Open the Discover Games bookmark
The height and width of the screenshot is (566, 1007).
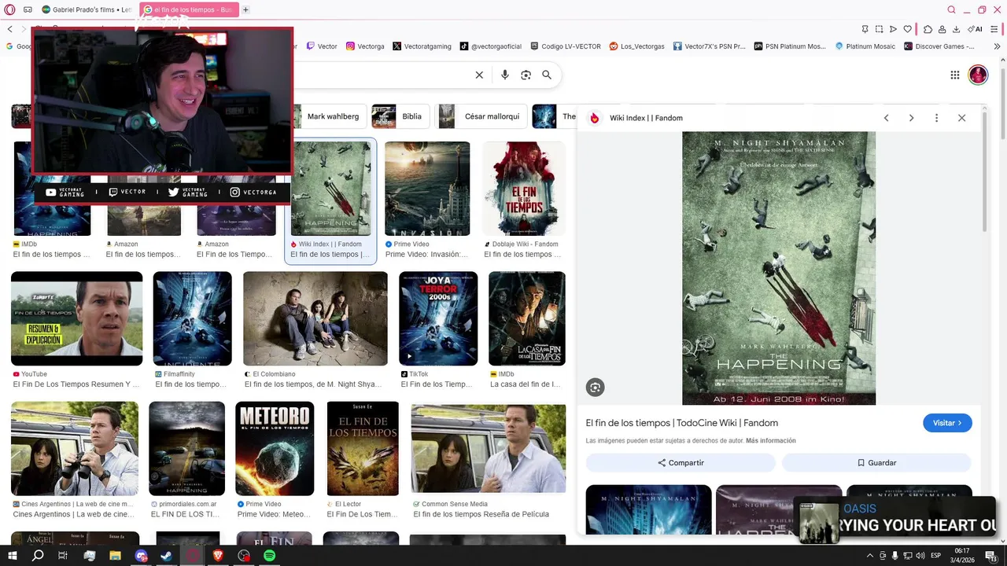coord(939,46)
